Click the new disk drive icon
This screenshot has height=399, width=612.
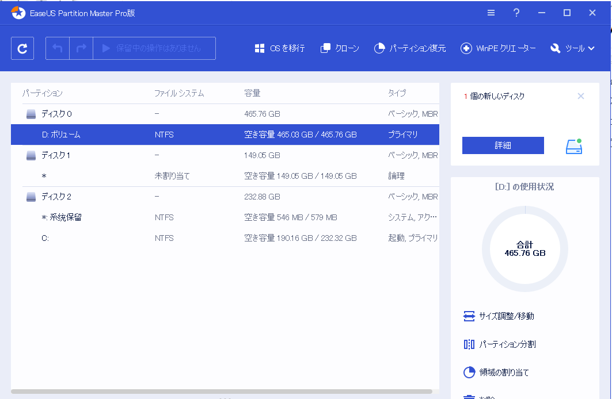coord(573,147)
